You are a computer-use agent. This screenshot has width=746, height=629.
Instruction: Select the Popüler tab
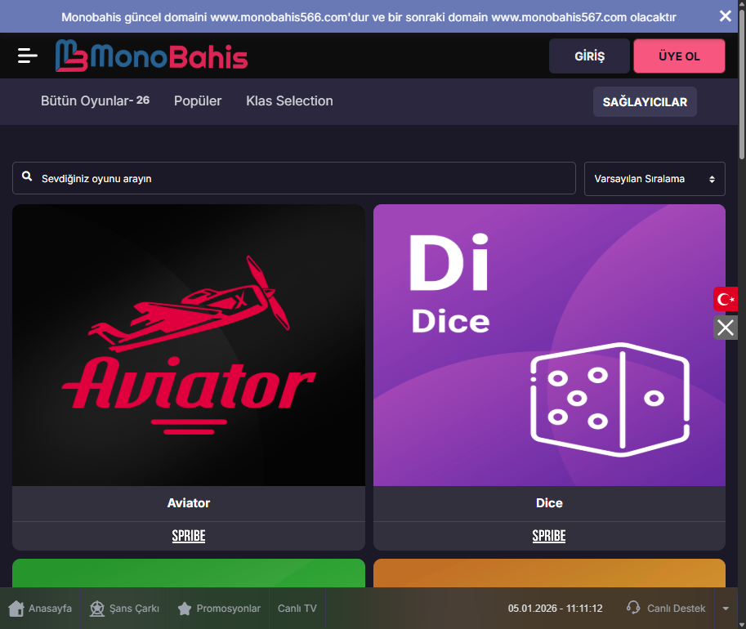pos(198,100)
